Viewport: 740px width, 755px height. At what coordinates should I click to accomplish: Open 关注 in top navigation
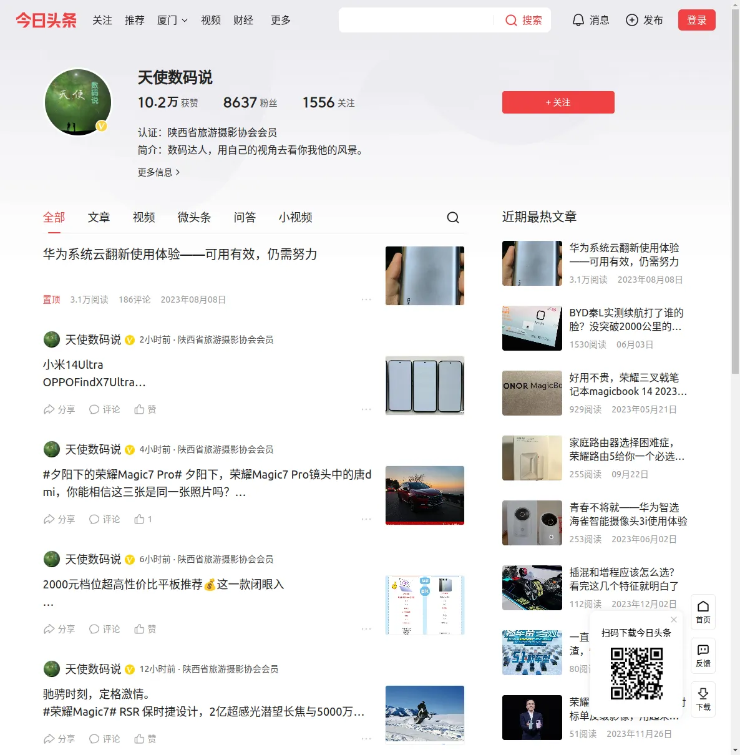102,20
